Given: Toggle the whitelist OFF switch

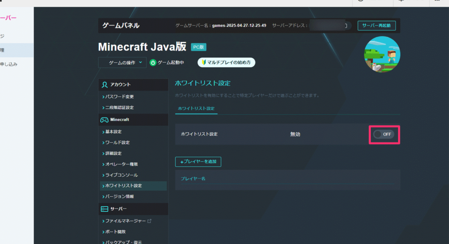Looking at the screenshot, I should coord(384,134).
